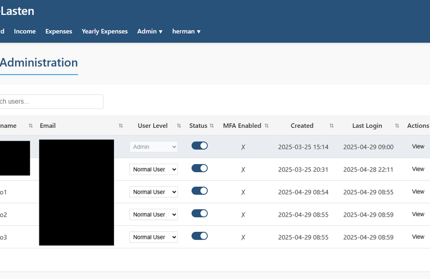The image size is (430, 279).
Task: Open user level dropdown for 2025-03-25 20:31 row
Action: pos(154,169)
